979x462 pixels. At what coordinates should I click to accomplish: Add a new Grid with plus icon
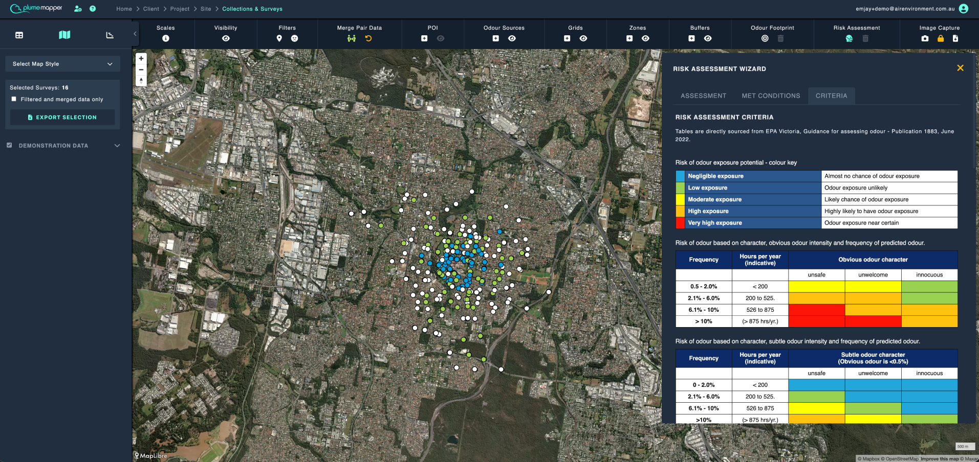tap(567, 38)
